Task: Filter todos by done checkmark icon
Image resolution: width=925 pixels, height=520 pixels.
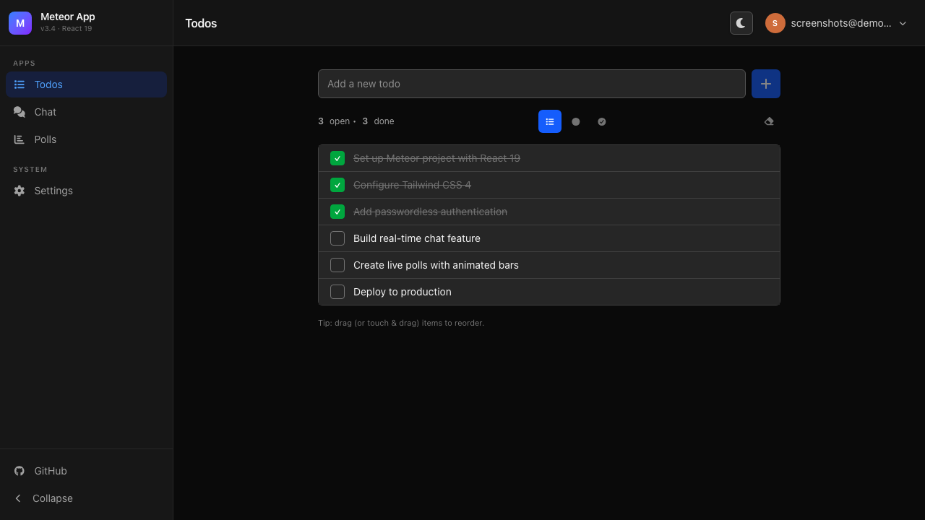Action: tap(601, 121)
